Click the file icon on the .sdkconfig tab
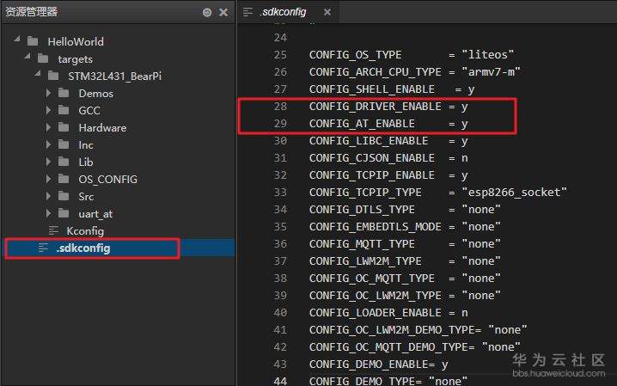 coord(247,12)
